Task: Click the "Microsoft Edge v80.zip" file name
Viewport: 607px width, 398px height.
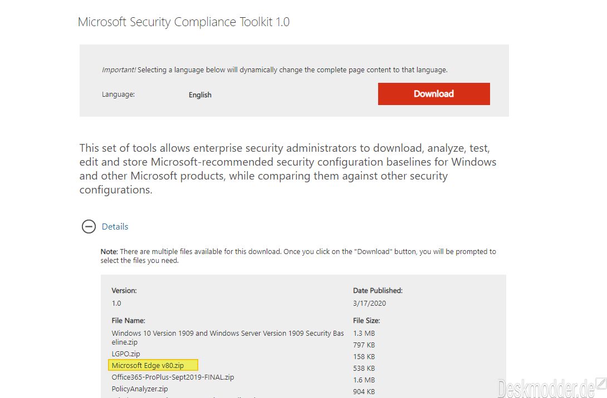Action: coord(148,366)
